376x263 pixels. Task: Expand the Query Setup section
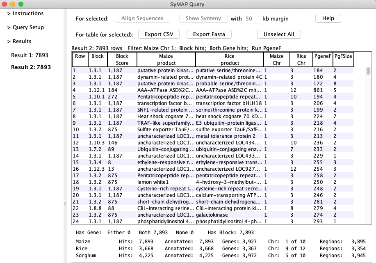pyautogui.click(x=25, y=27)
